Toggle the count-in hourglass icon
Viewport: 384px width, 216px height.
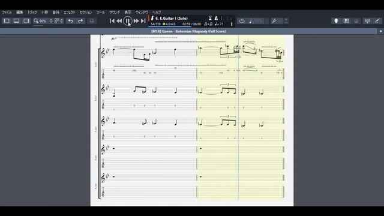pyautogui.click(x=210, y=18)
